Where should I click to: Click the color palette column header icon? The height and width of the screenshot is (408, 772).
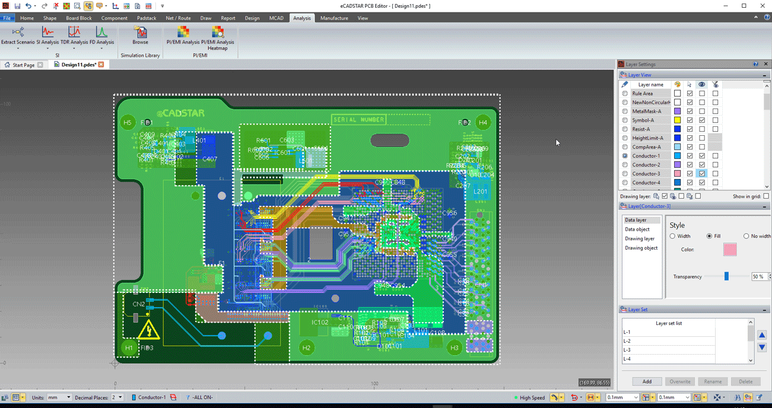point(677,84)
